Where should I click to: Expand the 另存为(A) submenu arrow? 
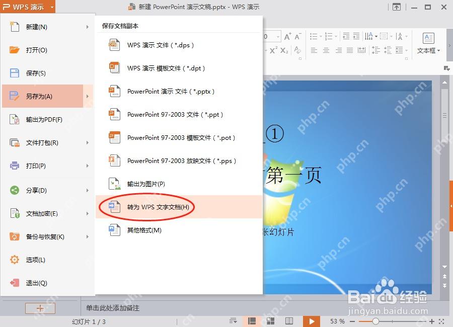(x=88, y=96)
